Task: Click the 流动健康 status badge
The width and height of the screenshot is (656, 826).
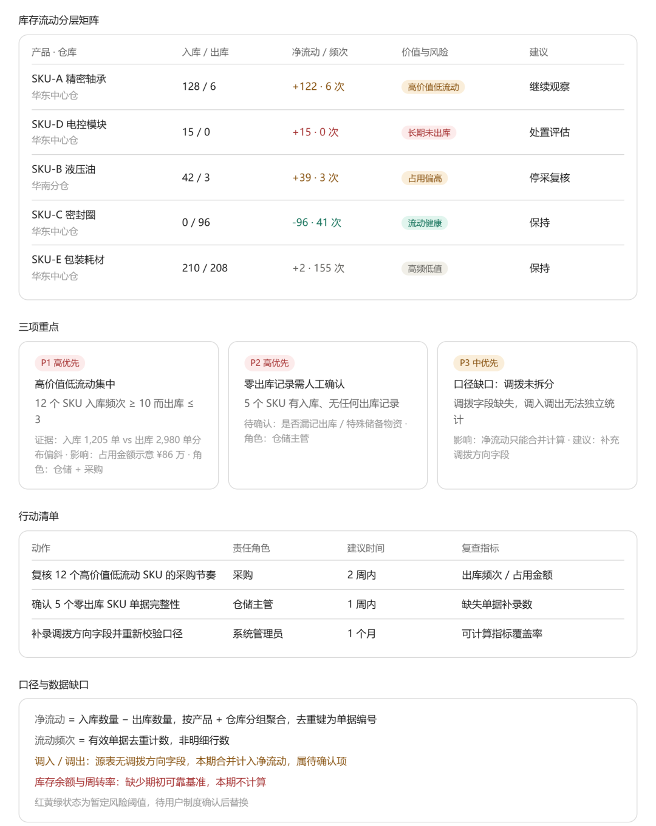Action: pos(425,223)
